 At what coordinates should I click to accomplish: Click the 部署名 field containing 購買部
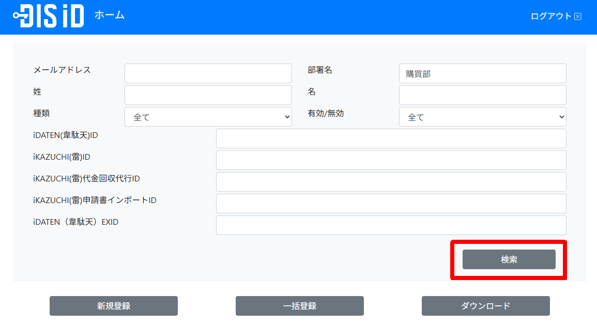(x=482, y=73)
